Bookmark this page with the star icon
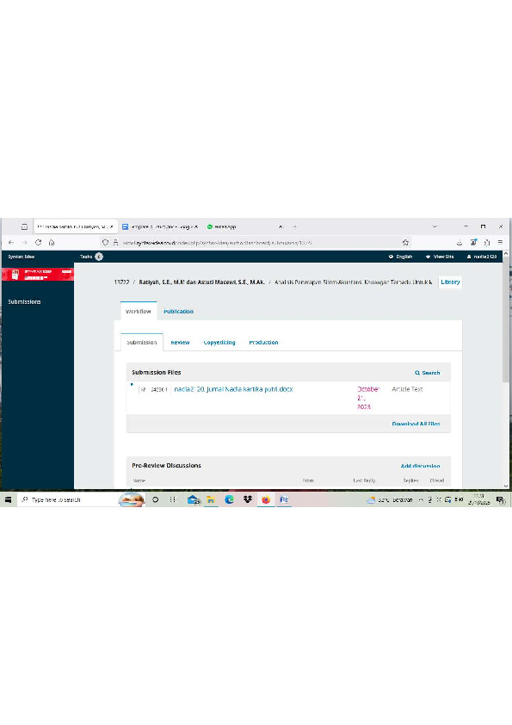This screenshot has height=725, width=512. click(405, 242)
